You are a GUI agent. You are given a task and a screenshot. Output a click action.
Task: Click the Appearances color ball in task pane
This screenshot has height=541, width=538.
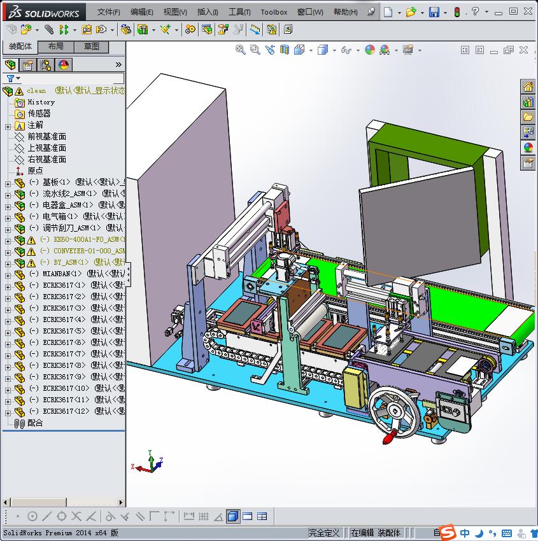click(528, 148)
